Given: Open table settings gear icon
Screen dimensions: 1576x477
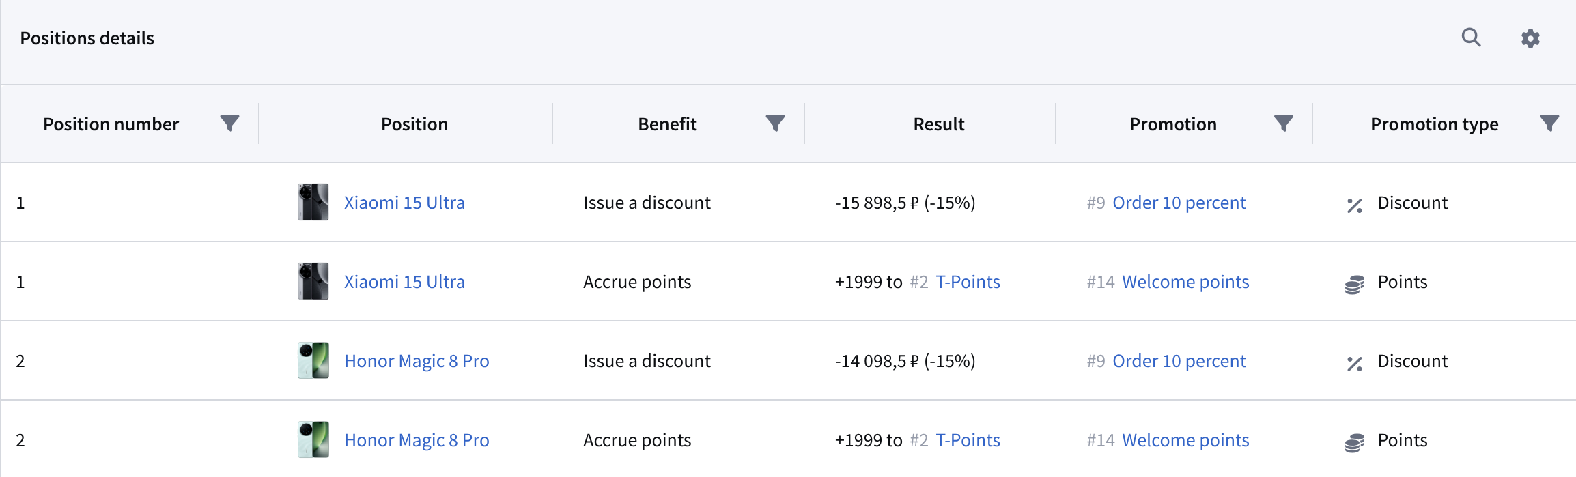Looking at the screenshot, I should point(1530,38).
